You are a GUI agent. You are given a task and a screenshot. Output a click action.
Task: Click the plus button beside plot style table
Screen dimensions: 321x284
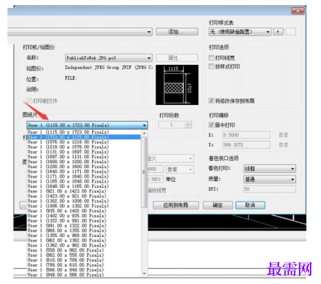pyautogui.click(x=278, y=32)
